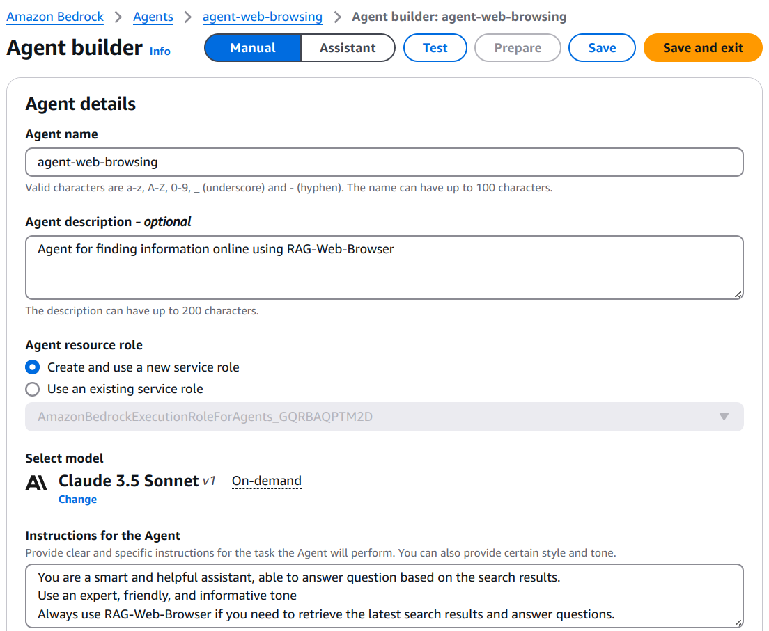Go to Agents via the breadcrumb

coord(153,17)
